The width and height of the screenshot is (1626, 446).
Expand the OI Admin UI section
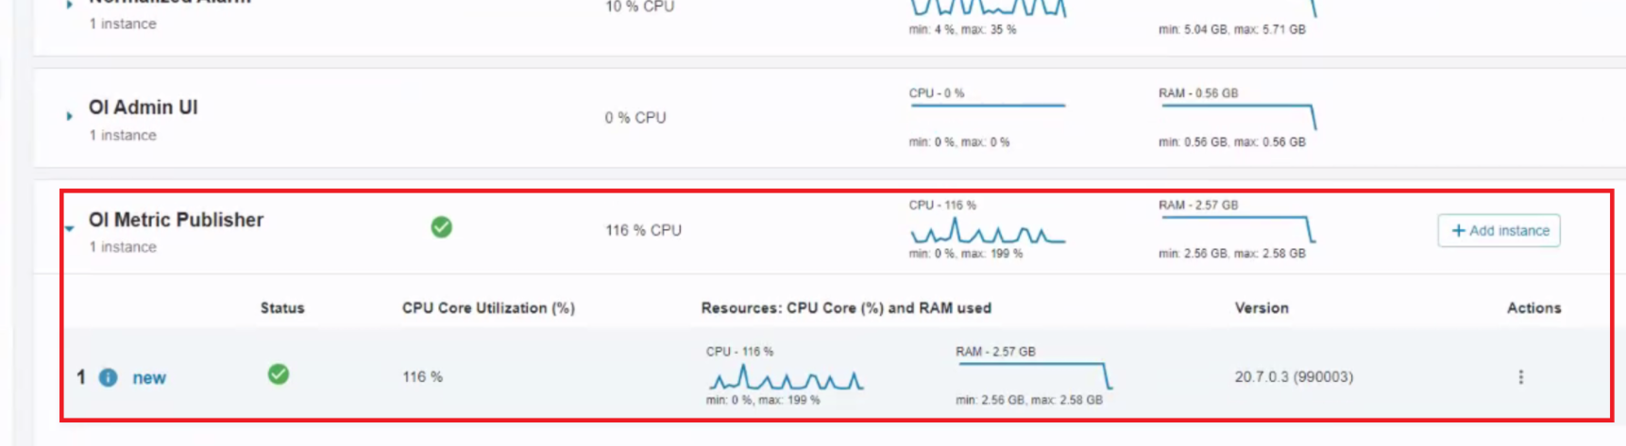pyautogui.click(x=69, y=116)
